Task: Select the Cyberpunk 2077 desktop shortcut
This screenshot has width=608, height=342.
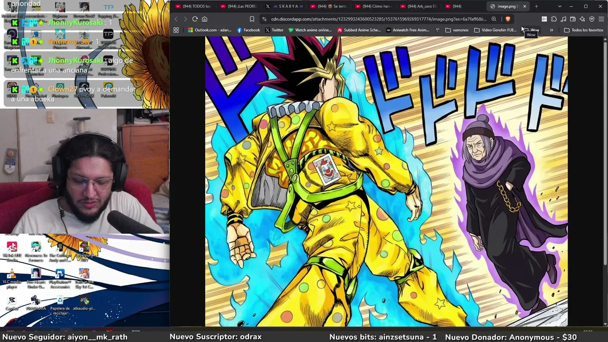Action: (84, 252)
